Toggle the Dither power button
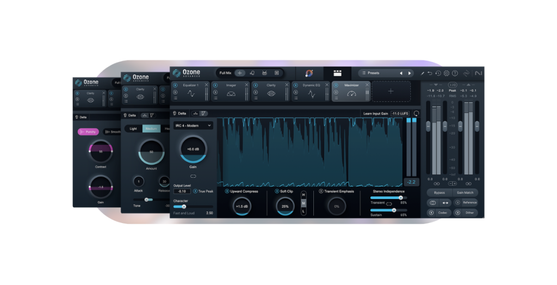Screen dimensions: 557x285 [457, 213]
